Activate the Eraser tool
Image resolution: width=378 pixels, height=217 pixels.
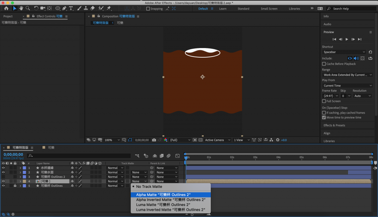93,8
